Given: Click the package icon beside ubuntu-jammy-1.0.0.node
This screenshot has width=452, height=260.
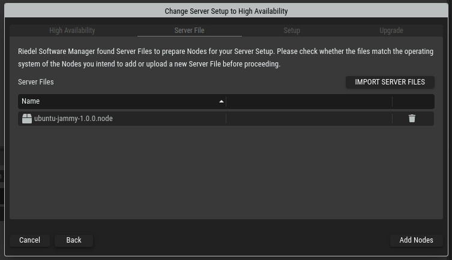Looking at the screenshot, I should click(26, 119).
